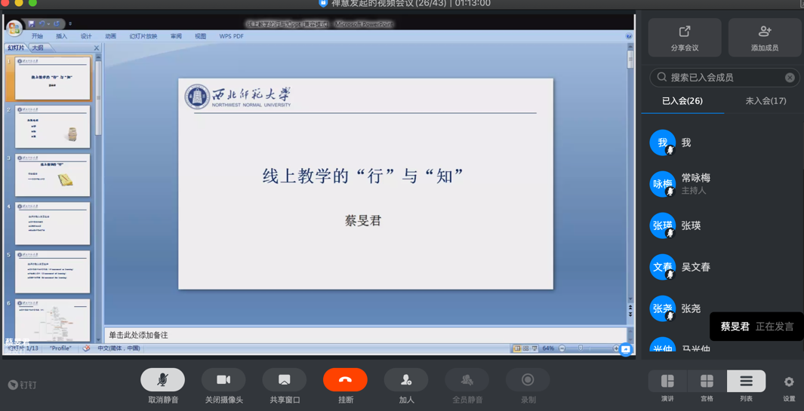Click the 分享会议 share meeting button

pos(685,38)
